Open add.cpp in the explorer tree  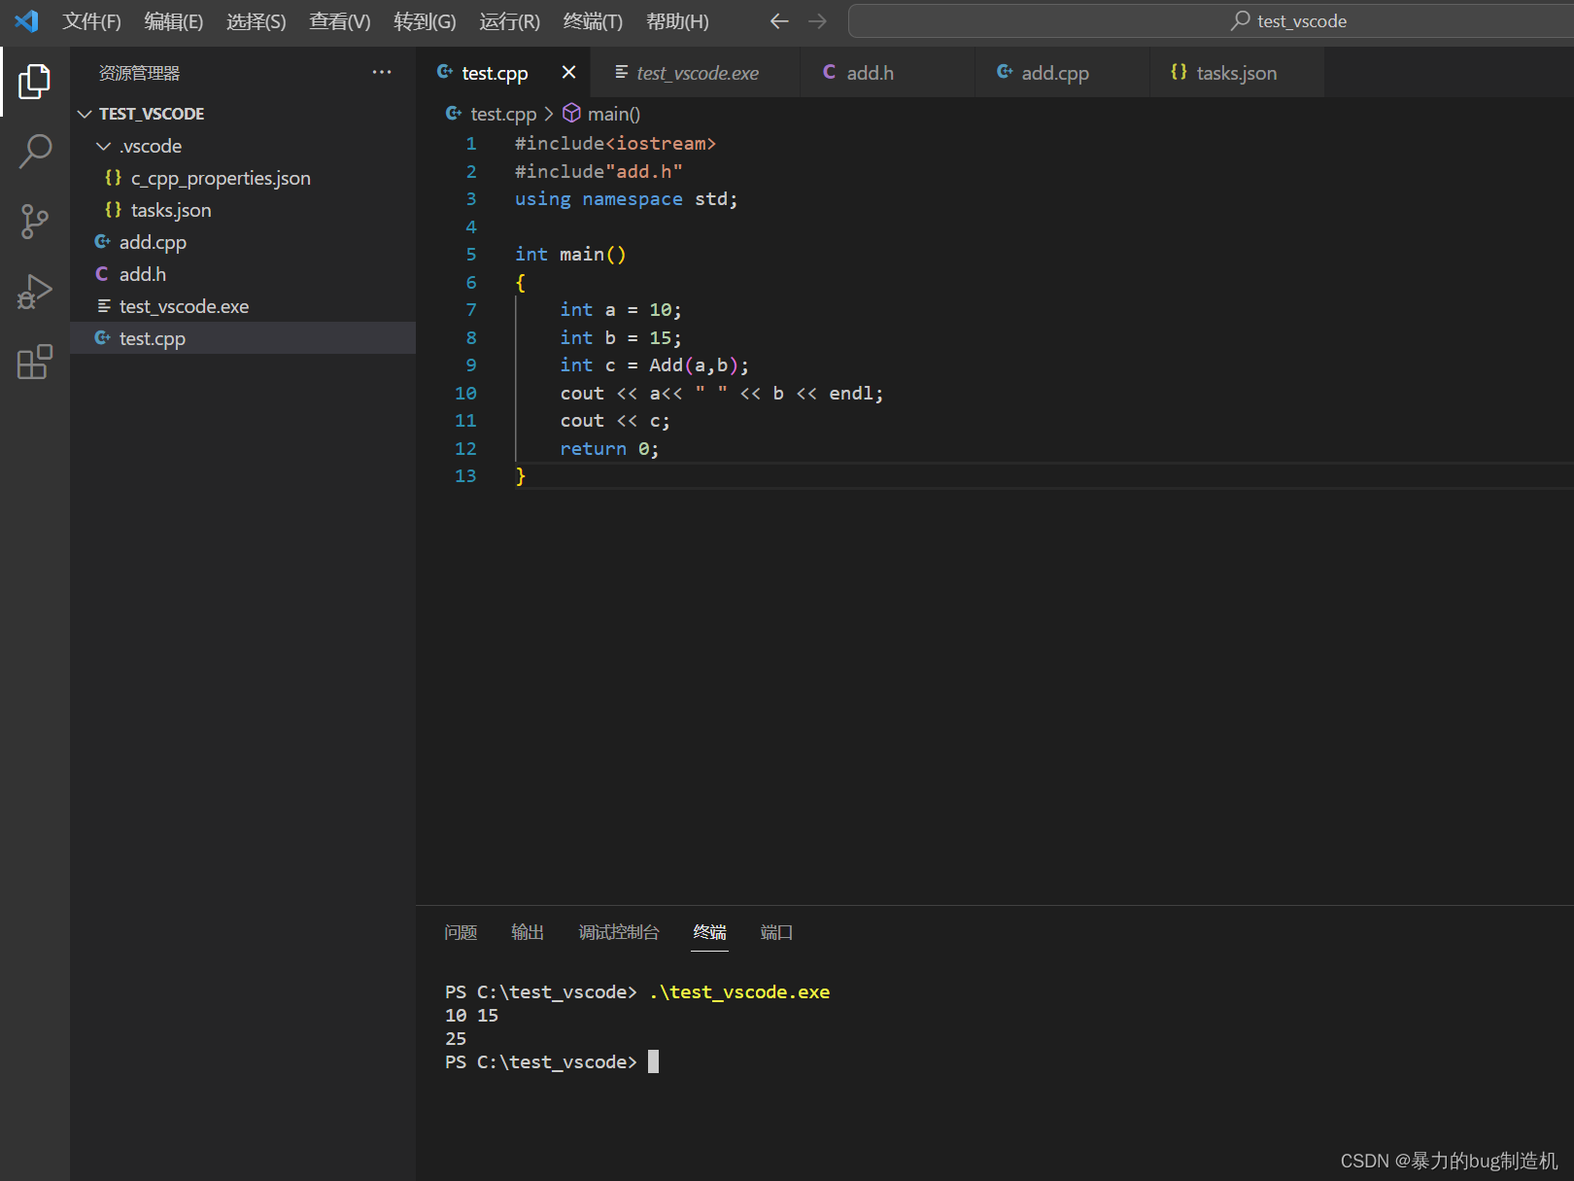point(243,242)
